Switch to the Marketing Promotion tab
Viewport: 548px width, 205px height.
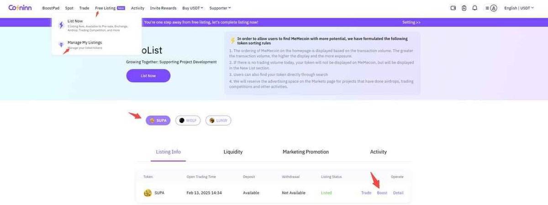click(306, 152)
